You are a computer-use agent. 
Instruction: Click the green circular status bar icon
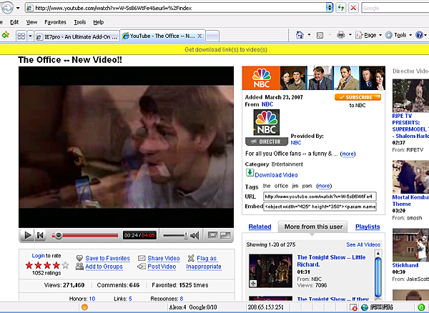pyautogui.click(x=421, y=307)
